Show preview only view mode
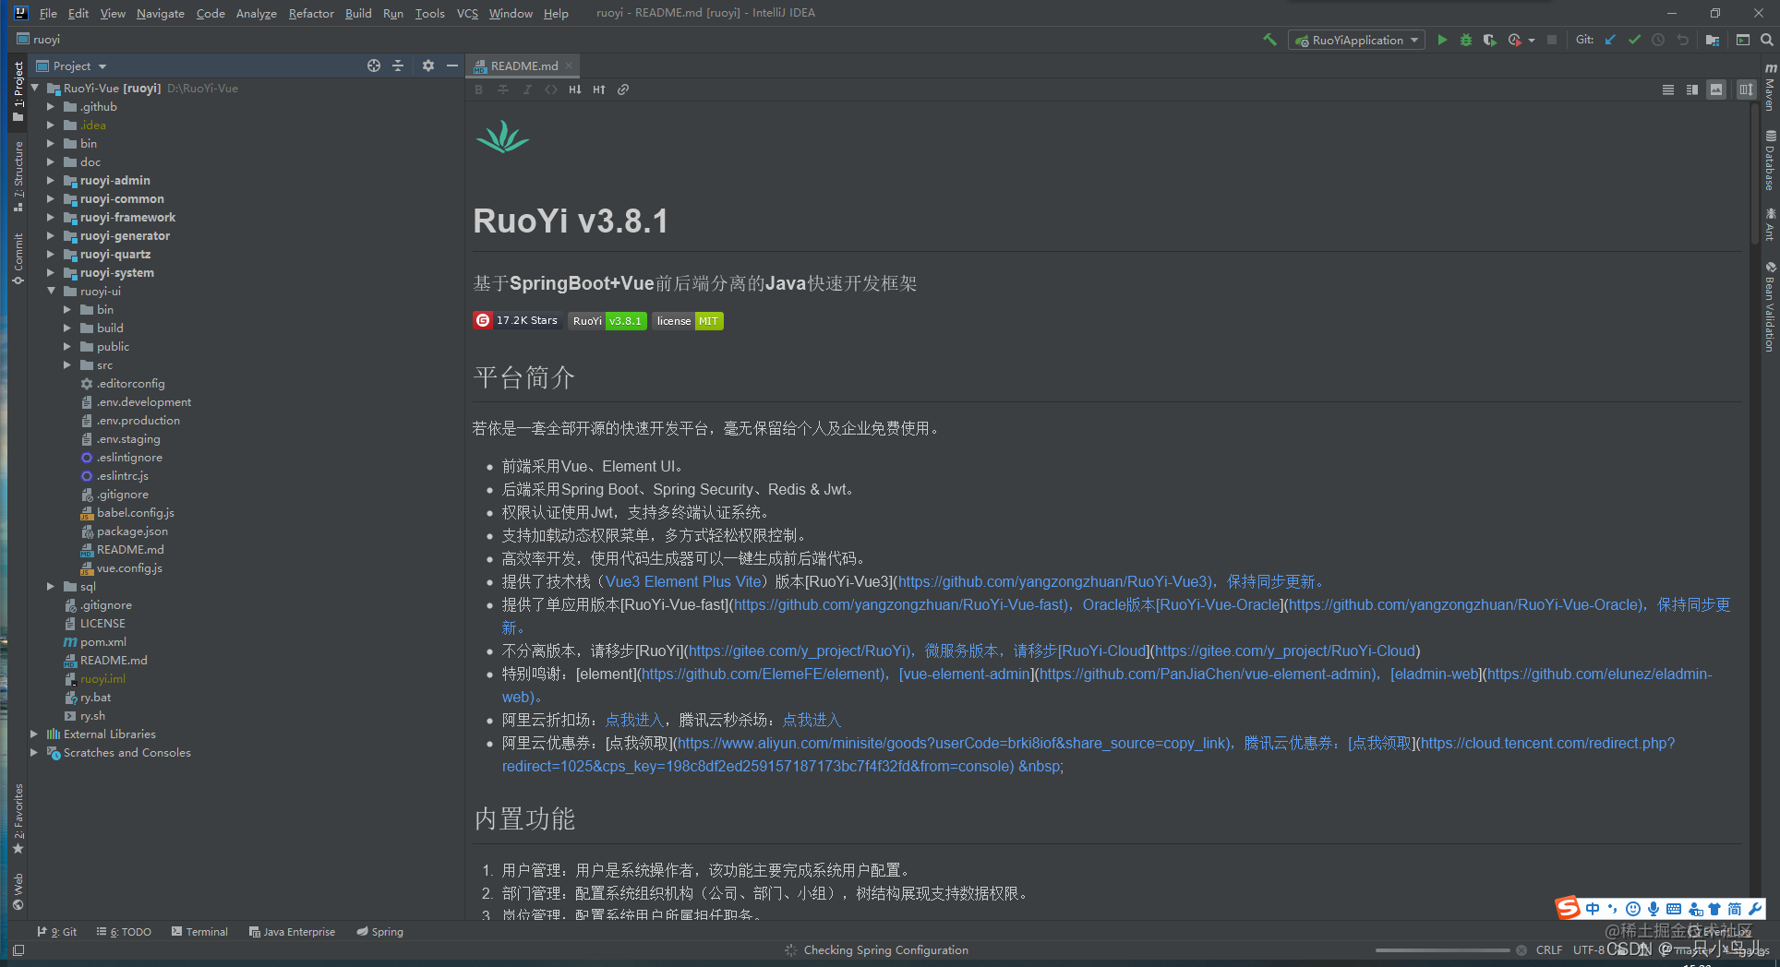 coord(1716,90)
